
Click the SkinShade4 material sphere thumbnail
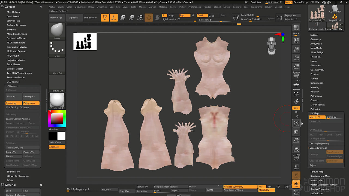click(57, 100)
